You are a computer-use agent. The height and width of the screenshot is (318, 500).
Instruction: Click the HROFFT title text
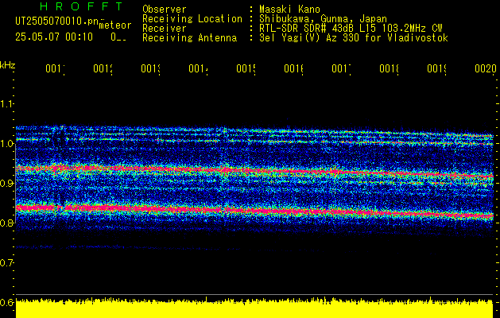coord(81,6)
